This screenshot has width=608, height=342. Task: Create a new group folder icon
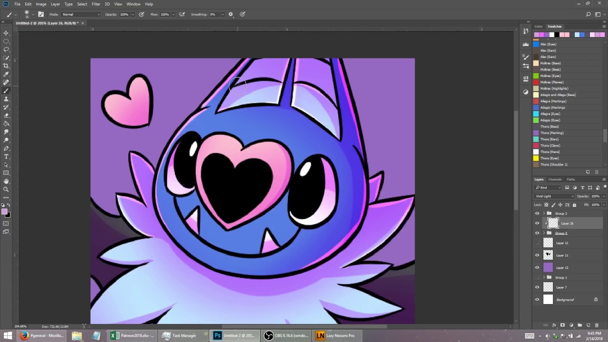tap(580, 325)
